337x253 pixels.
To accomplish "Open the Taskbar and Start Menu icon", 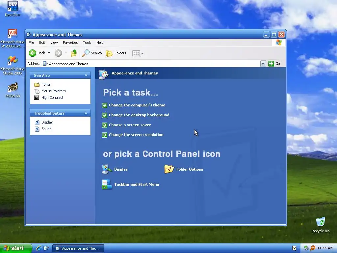I will (x=107, y=184).
